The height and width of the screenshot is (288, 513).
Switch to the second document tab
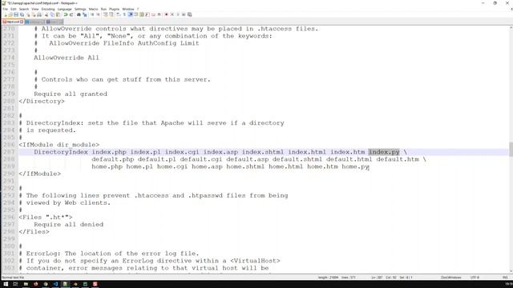[35, 22]
